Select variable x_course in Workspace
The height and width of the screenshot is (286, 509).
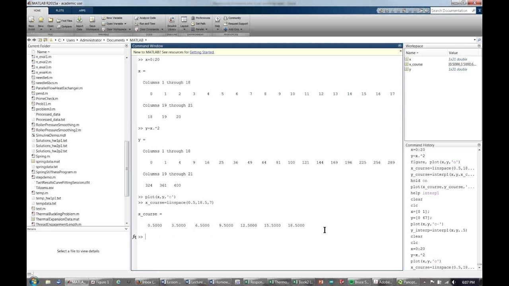click(416, 64)
